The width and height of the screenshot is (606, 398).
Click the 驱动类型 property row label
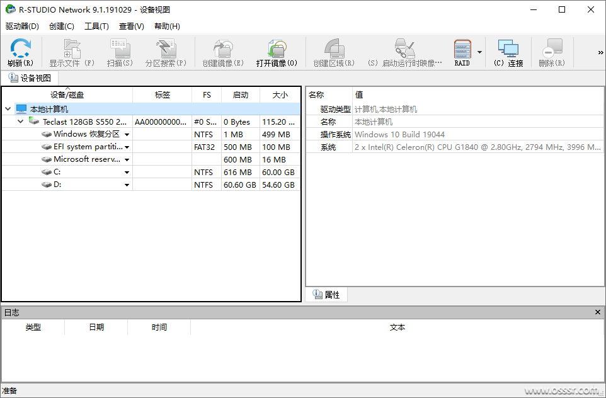pyautogui.click(x=336, y=110)
